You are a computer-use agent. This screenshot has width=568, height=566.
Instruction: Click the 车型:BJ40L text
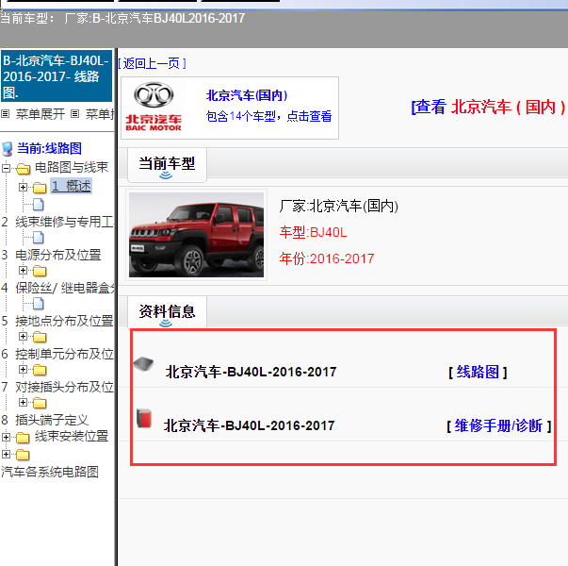314,233
